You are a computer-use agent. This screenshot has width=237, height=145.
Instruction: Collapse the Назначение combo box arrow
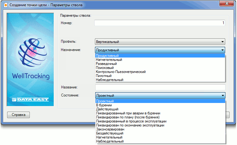(222, 50)
